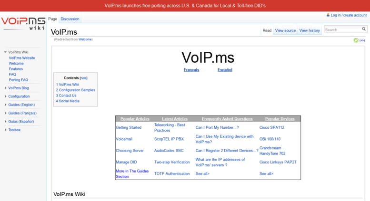
Task: Select the Page tab
Action: [53, 19]
